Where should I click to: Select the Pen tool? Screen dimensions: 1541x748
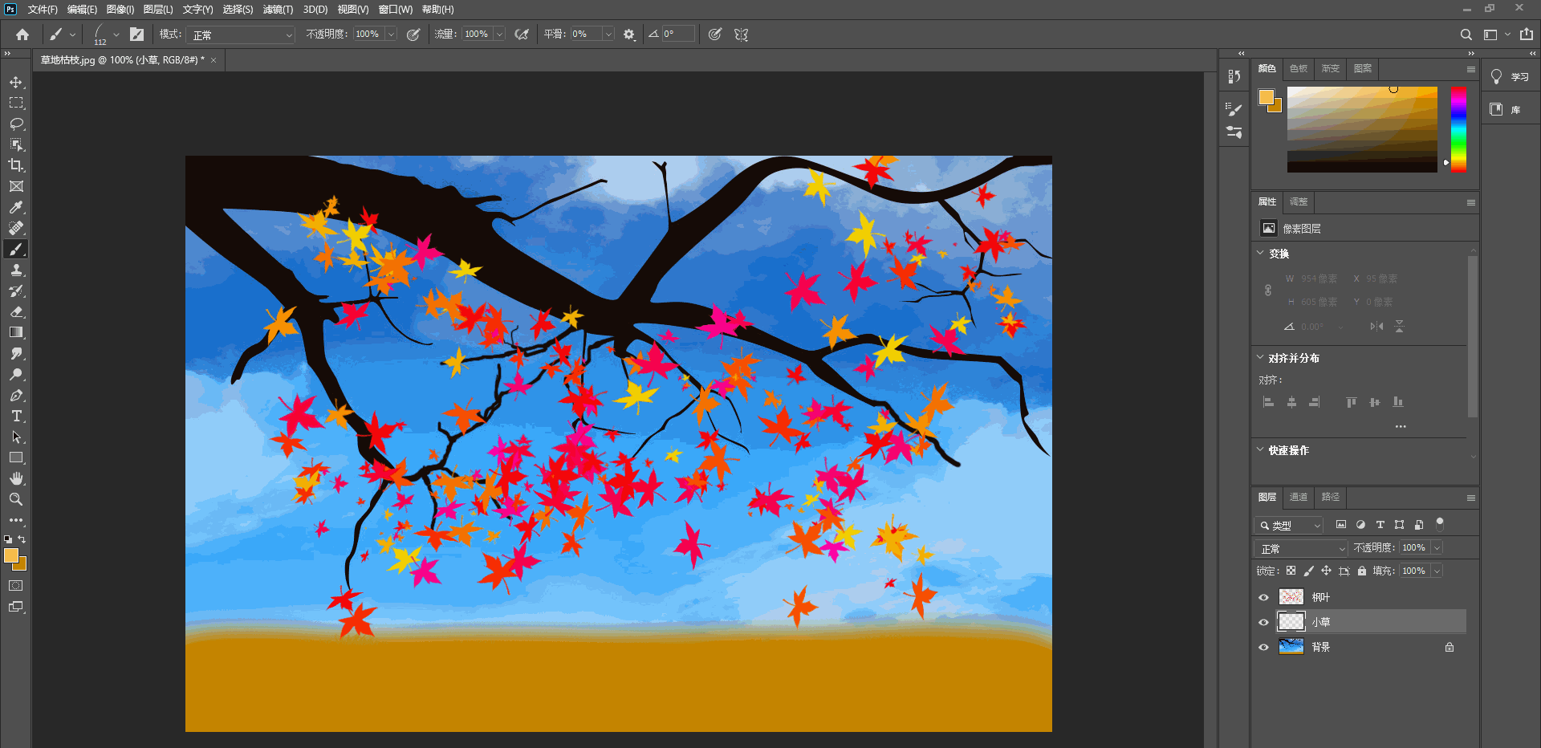[16, 395]
